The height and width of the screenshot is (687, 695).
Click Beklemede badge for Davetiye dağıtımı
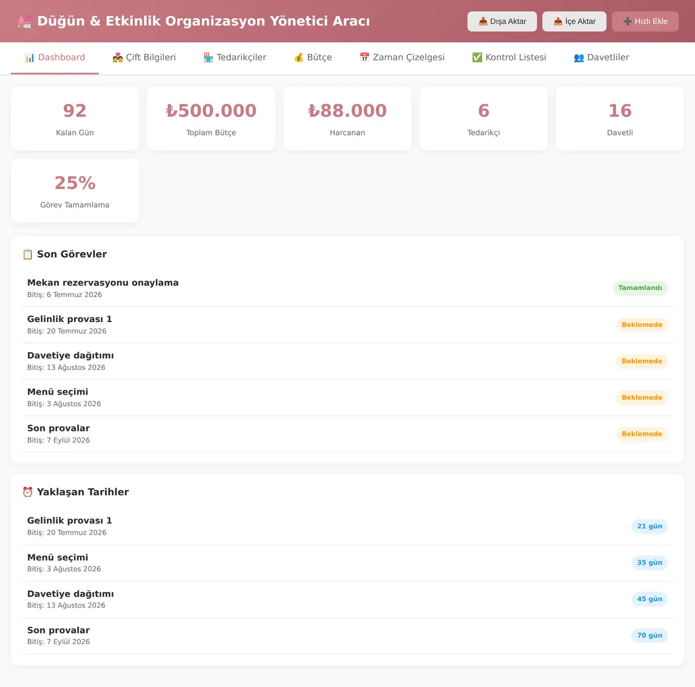coord(642,361)
